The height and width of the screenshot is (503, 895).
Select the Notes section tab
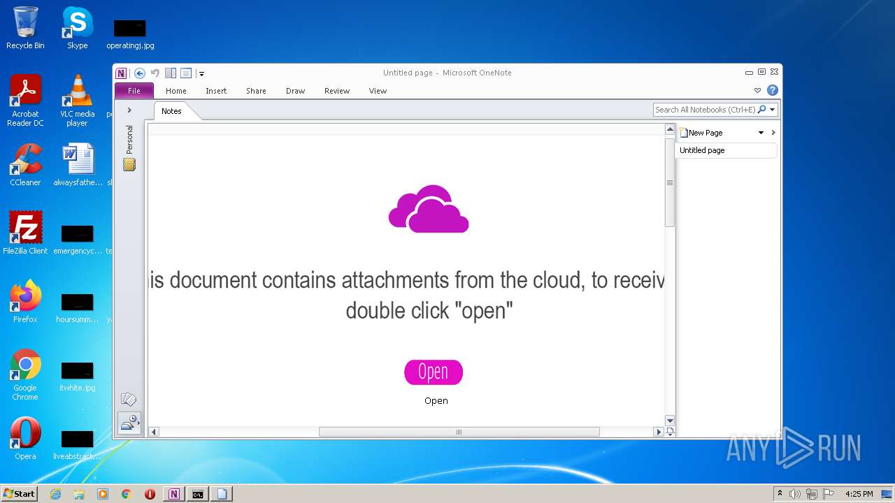click(x=171, y=111)
